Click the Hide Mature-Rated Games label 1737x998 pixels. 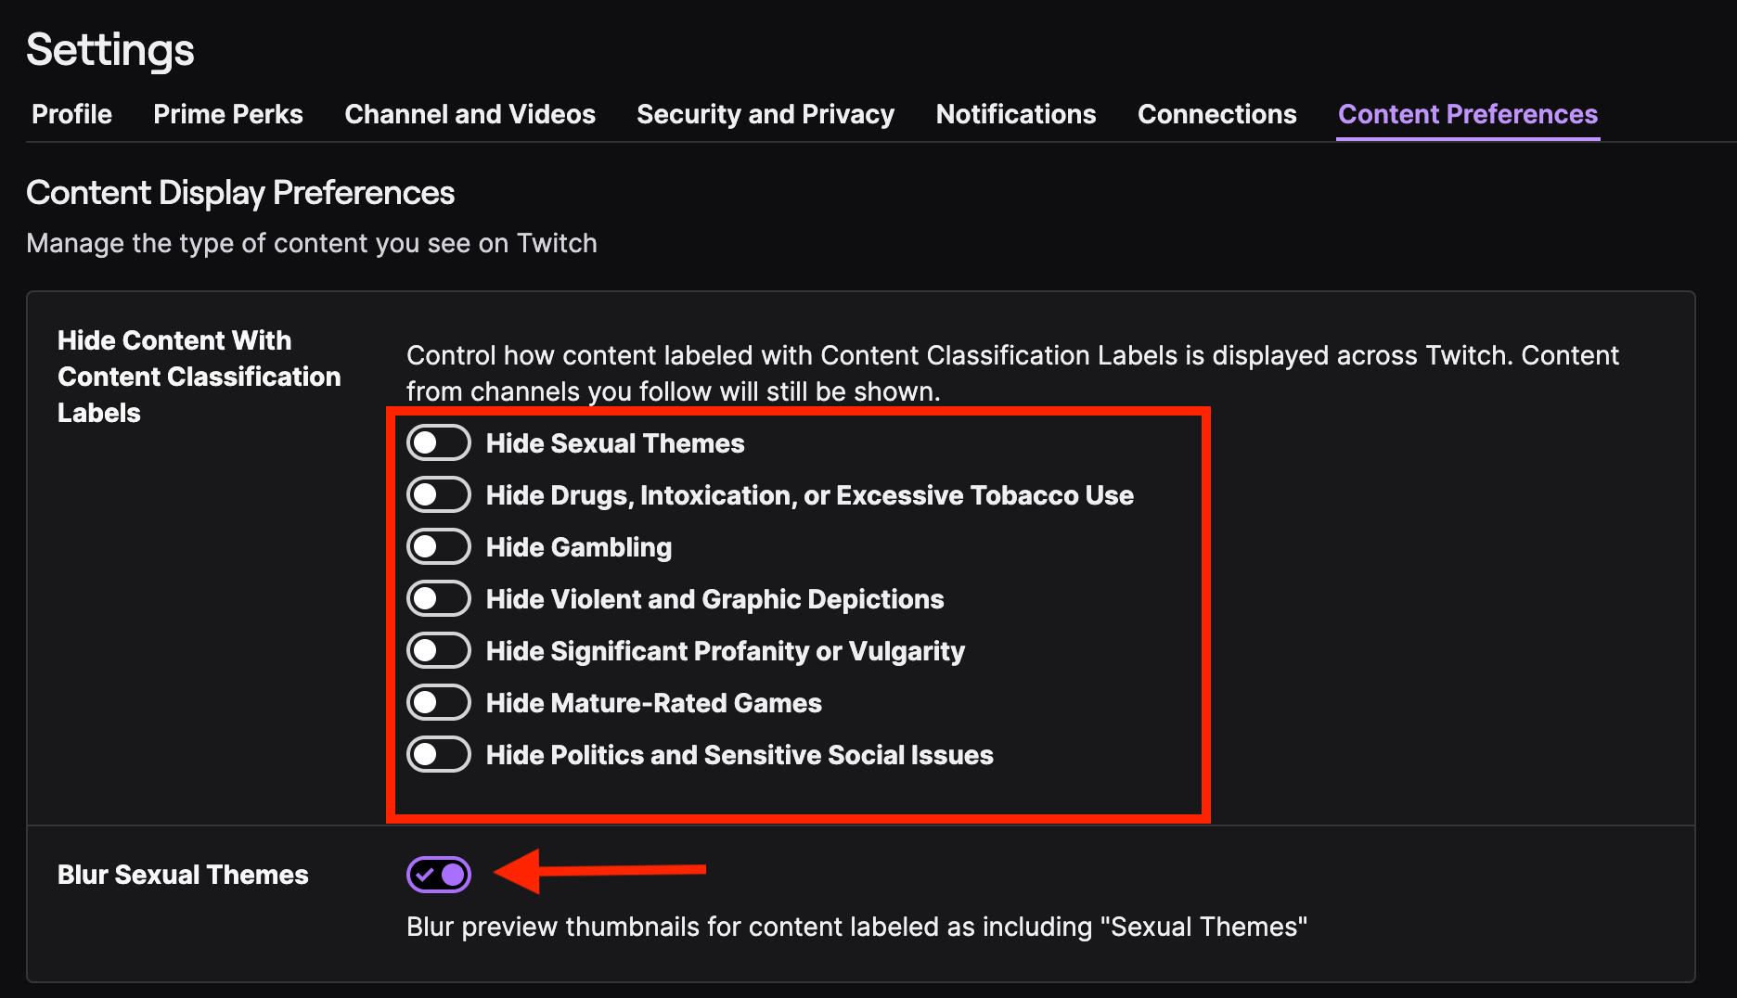654,703
